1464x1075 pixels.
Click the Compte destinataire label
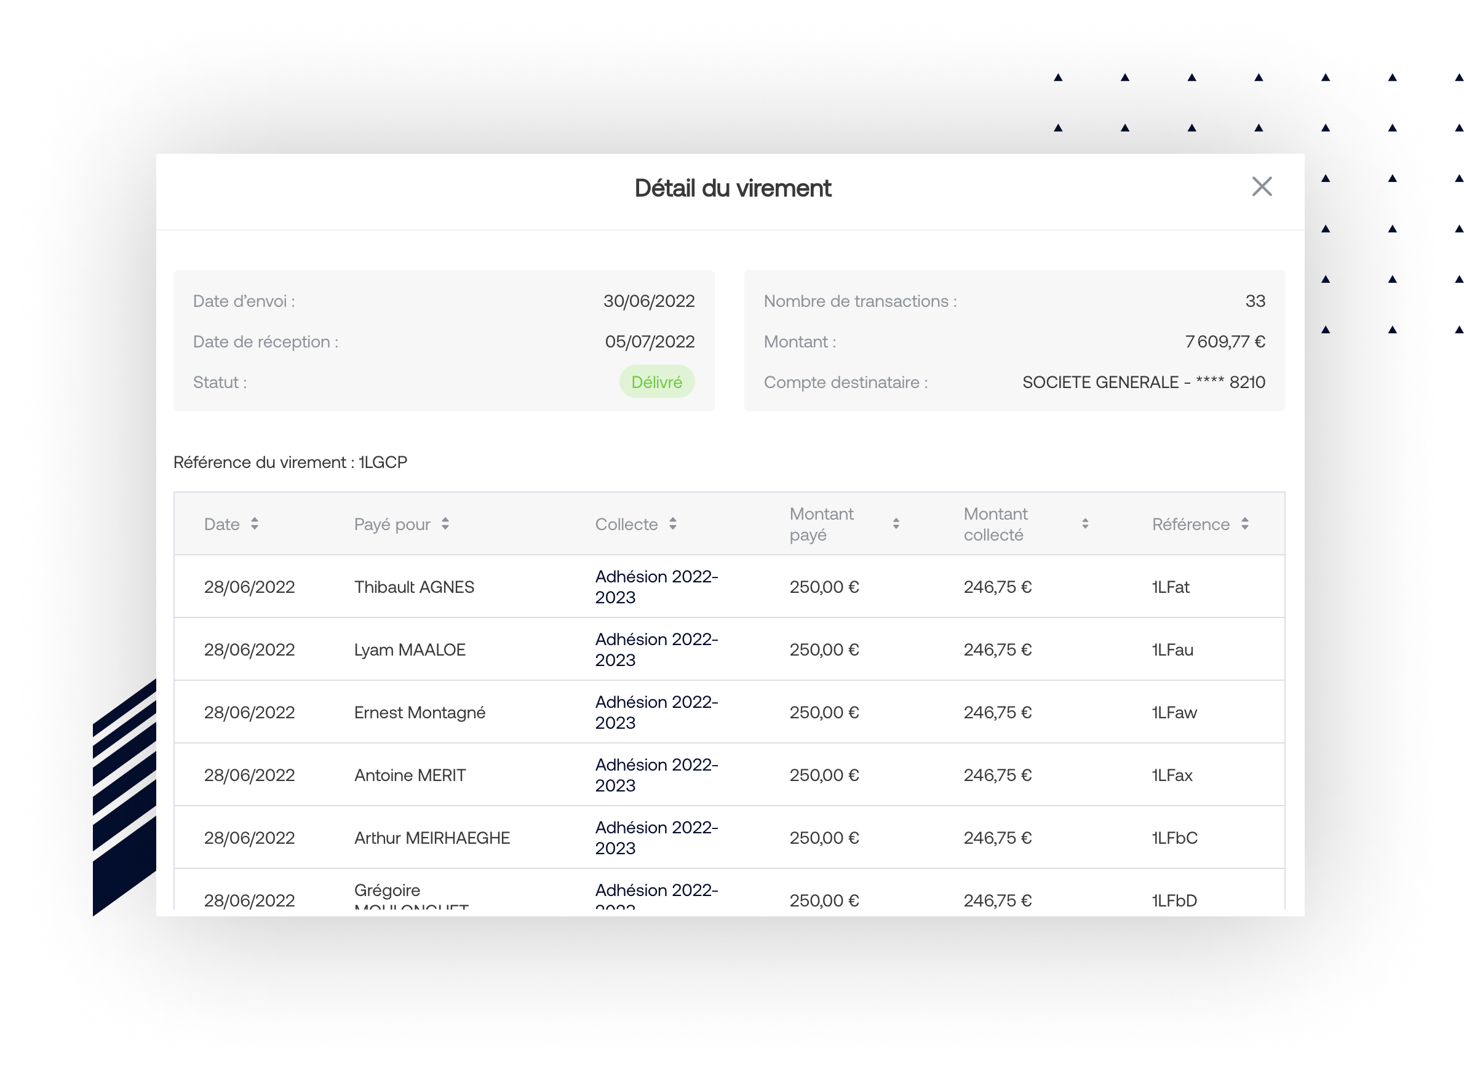(x=845, y=381)
